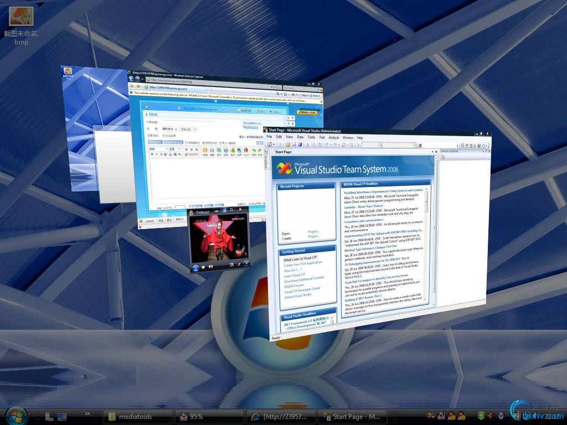This screenshot has width=567, height=425.
Task: Open Lambdas - Know Your Closures headline
Action: [x=363, y=207]
